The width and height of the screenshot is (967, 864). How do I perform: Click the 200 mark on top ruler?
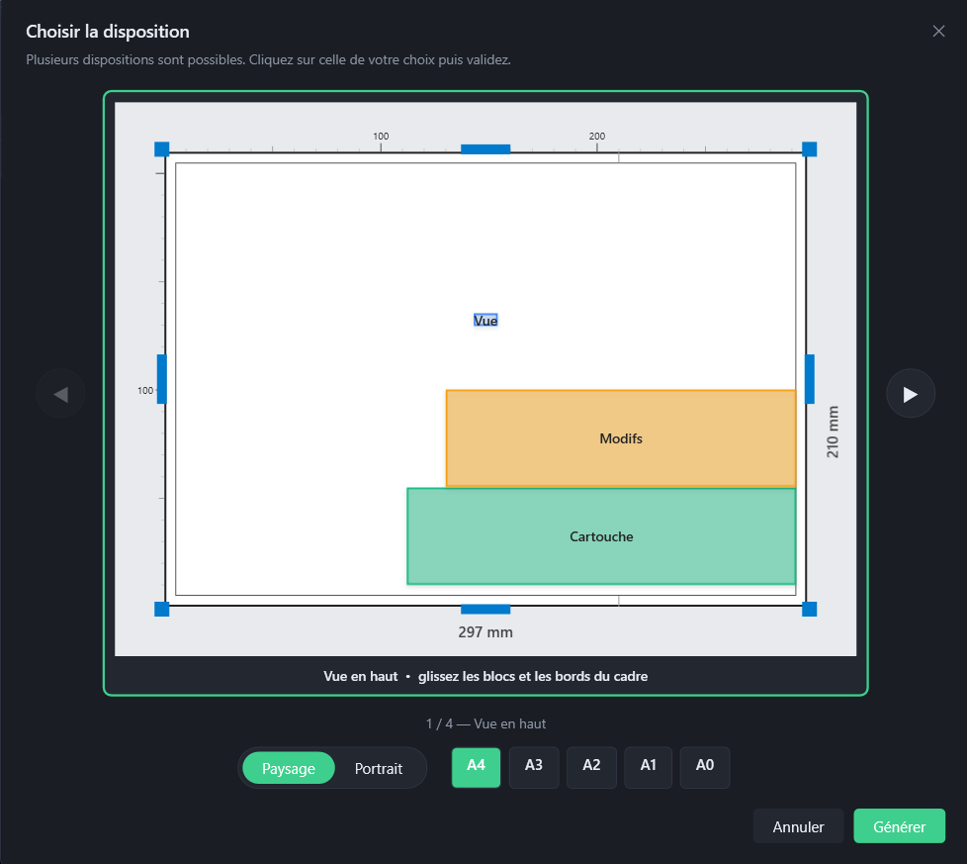point(597,136)
